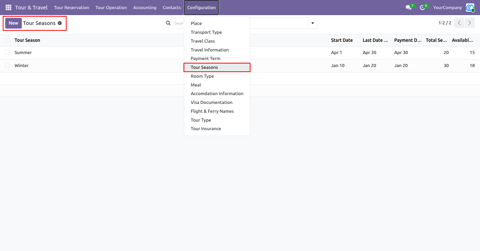This screenshot has width=480, height=251.
Task: Open the Contacts menu
Action: (172, 8)
